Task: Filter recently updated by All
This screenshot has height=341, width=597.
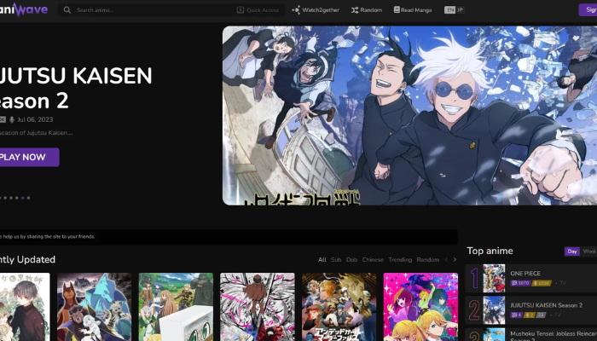Action: pos(322,259)
